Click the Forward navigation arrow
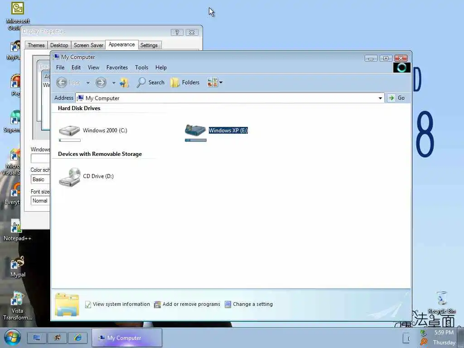Screen dimensions: 464x348 101,82
